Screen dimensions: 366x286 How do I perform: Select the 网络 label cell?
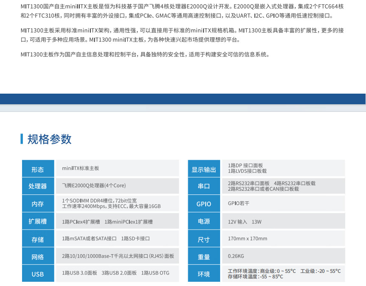pos(38,256)
